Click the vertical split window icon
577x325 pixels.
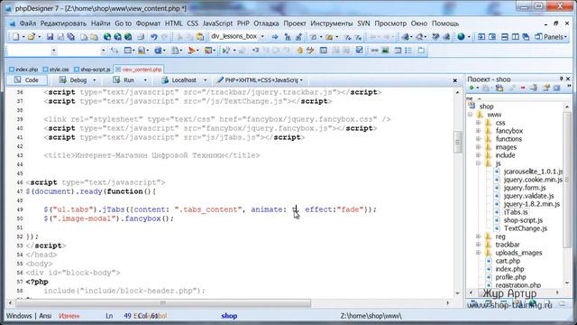tap(515, 37)
